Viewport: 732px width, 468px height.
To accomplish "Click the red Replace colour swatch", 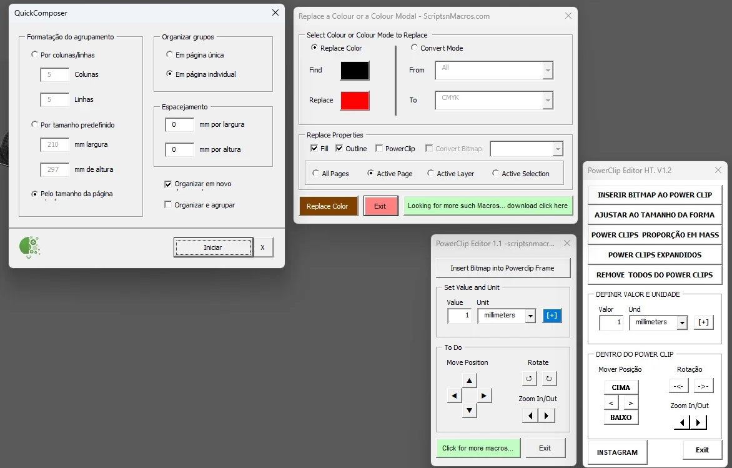I will tap(355, 101).
